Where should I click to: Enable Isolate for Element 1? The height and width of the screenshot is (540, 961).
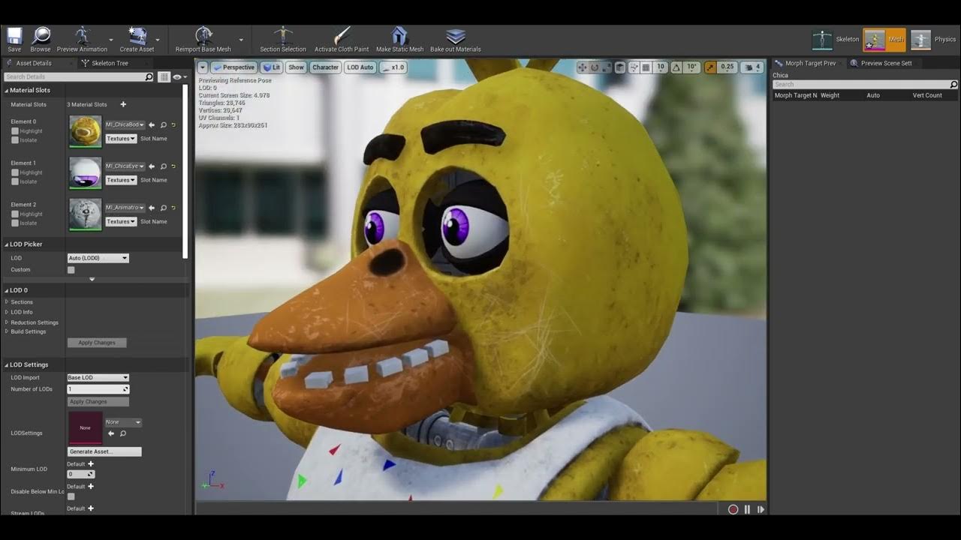pos(15,181)
